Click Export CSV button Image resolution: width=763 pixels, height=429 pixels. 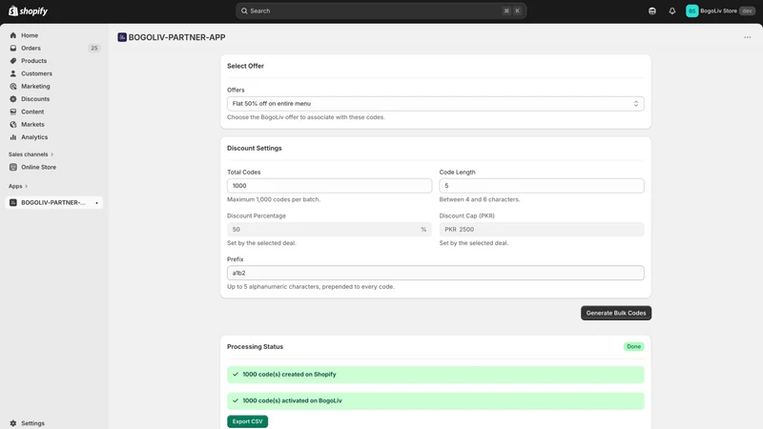[247, 421]
